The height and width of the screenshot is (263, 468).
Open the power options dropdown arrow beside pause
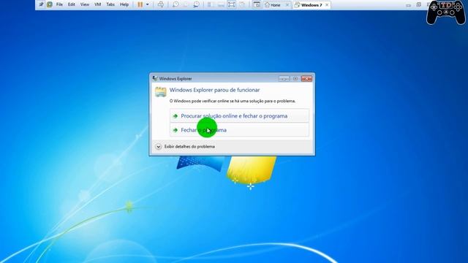148,4
